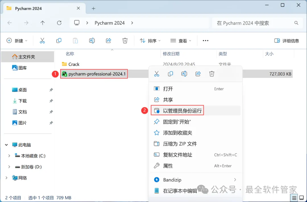Click the 名称 column header

point(70,54)
